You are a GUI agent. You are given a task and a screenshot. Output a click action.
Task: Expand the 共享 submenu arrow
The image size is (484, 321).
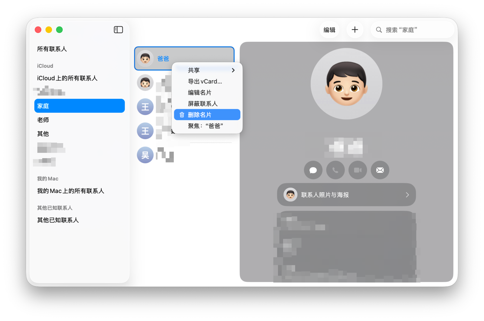point(233,70)
